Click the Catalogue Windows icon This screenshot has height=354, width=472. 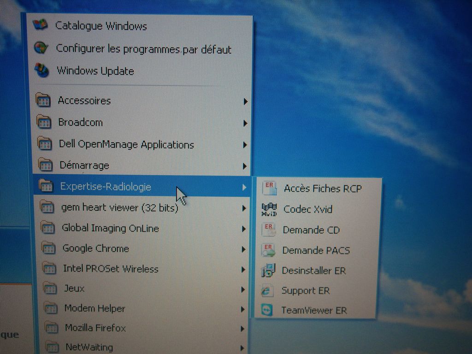tap(40, 24)
